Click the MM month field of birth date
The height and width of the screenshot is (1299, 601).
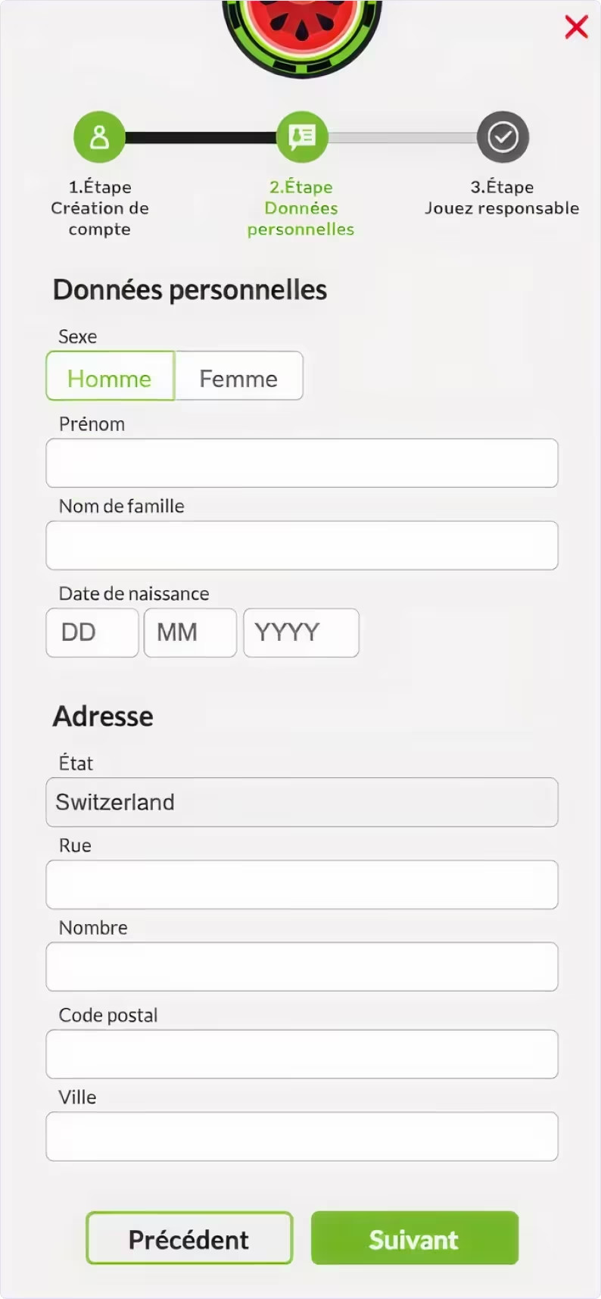pos(190,632)
